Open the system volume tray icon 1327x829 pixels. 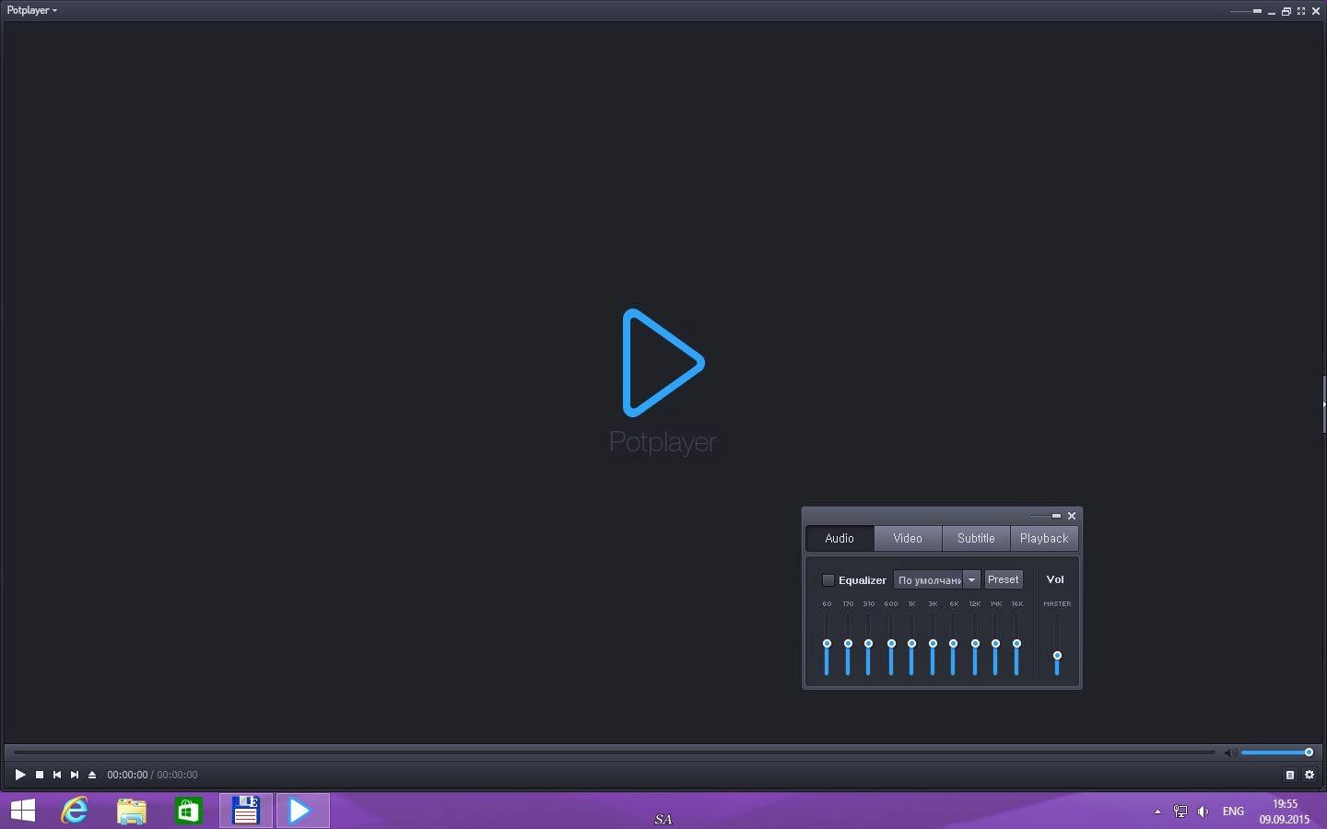pyautogui.click(x=1203, y=811)
